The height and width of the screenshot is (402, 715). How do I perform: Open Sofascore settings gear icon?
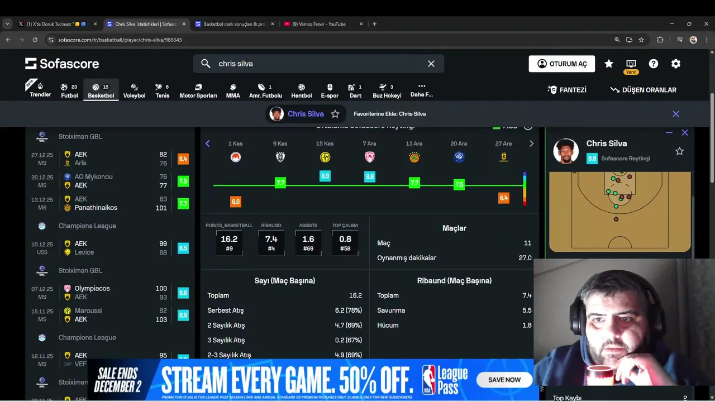676,64
